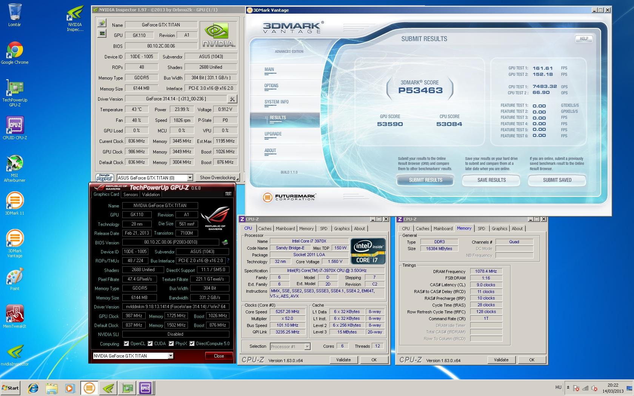This screenshot has width=634, height=396.
Task: Open the Action Center flag tray icon
Action: pyautogui.click(x=576, y=388)
